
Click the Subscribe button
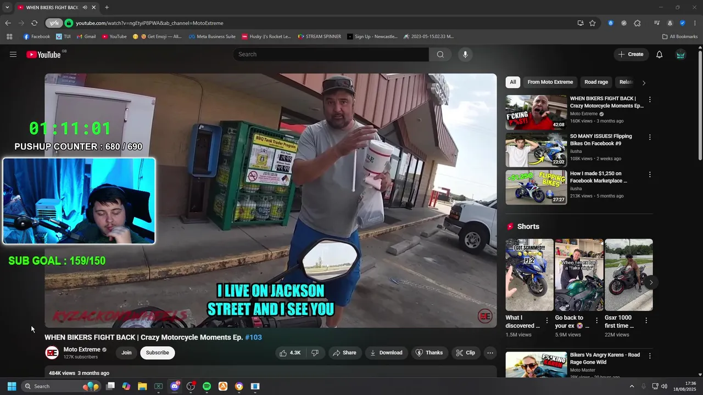(158, 353)
